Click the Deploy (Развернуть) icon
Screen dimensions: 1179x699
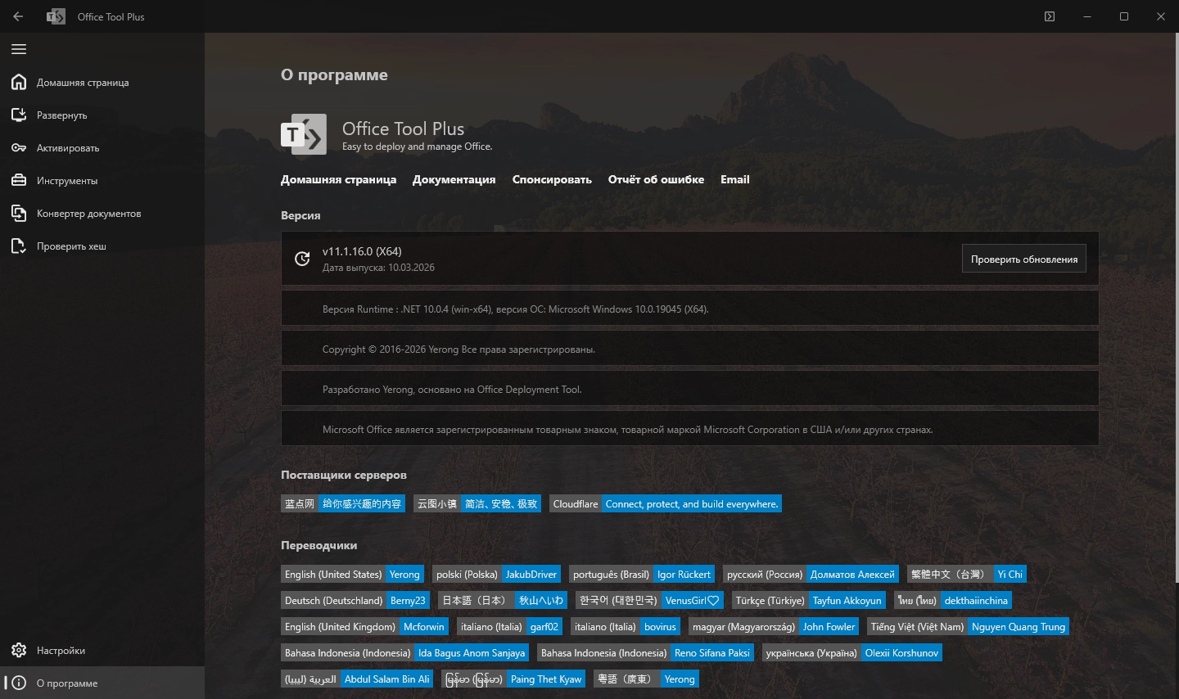click(19, 115)
